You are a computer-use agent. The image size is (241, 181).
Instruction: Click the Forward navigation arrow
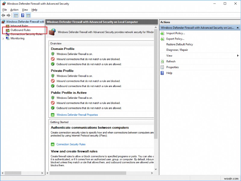pos(8,15)
